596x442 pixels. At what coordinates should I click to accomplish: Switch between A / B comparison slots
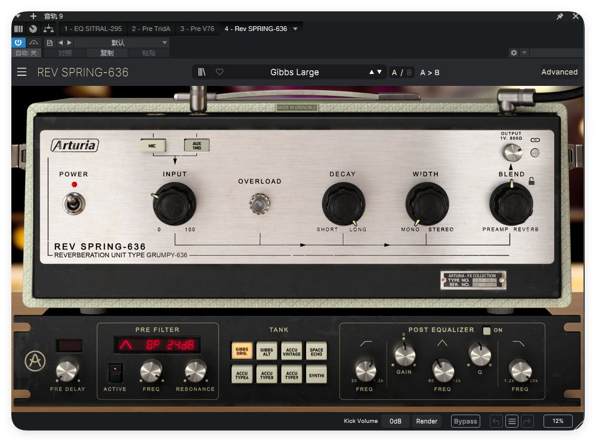pyautogui.click(x=402, y=72)
